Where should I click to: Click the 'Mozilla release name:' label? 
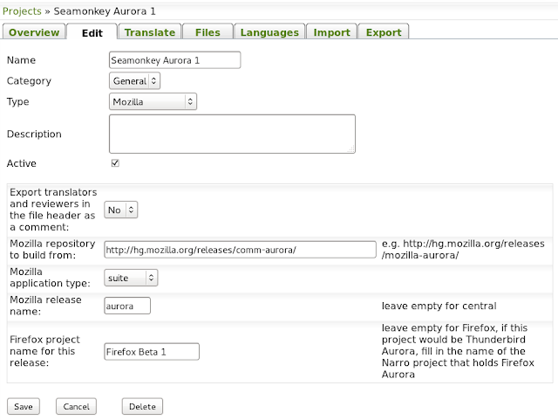[x=45, y=306]
